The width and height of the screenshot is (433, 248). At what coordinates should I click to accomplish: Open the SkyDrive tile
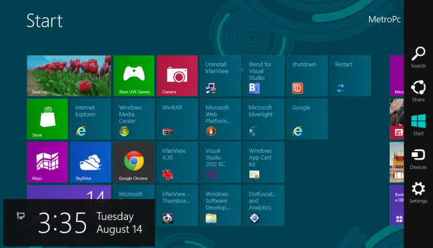click(91, 162)
